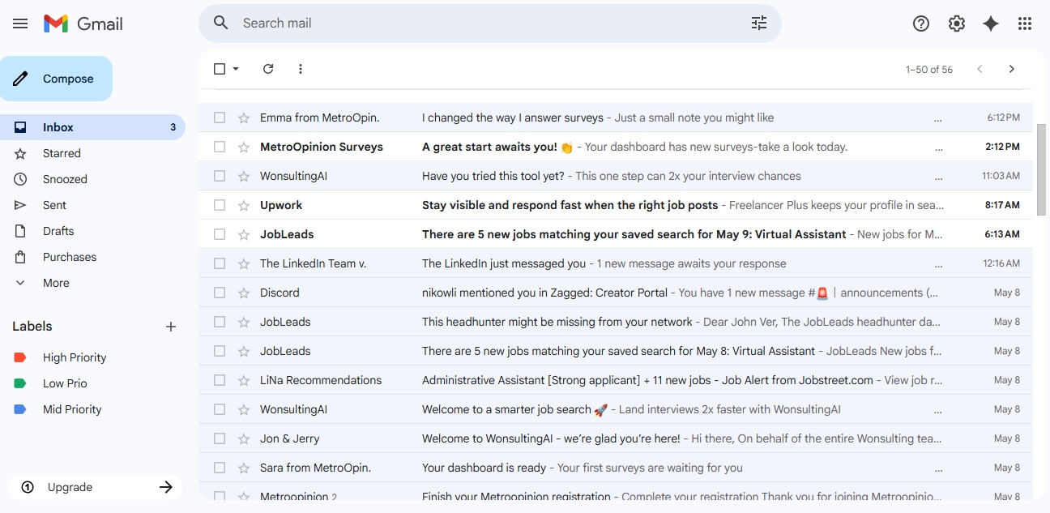
Task: Select the MetroOpinion Surveys email checkbox
Action: coord(220,147)
